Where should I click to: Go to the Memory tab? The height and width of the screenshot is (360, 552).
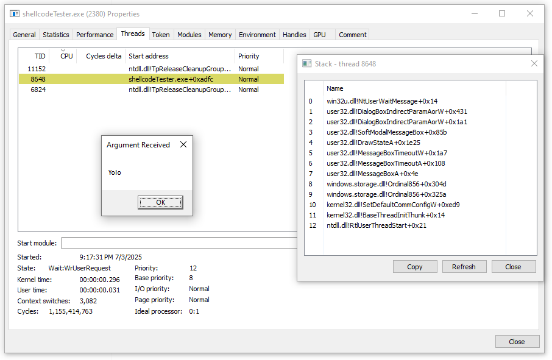click(220, 35)
